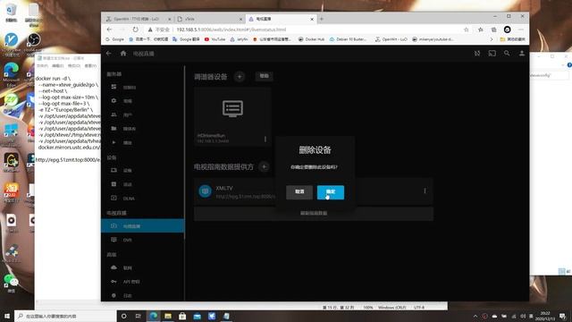This screenshot has height=322, width=572.
Task: Open the Debian 10 Buster bookmark
Action: (348, 39)
